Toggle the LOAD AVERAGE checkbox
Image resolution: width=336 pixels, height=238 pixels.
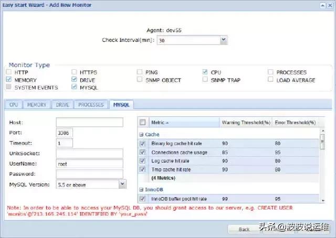click(271, 80)
